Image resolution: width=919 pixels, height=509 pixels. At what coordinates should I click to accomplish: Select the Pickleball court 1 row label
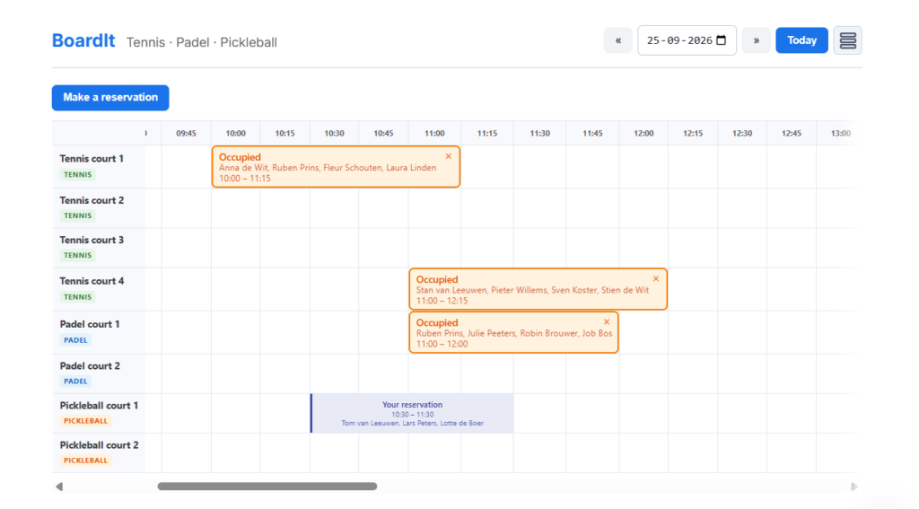(x=99, y=406)
